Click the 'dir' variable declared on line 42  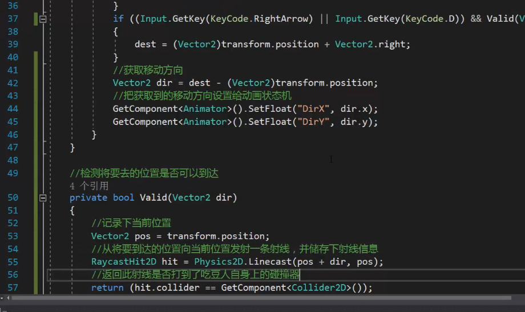[x=164, y=83]
